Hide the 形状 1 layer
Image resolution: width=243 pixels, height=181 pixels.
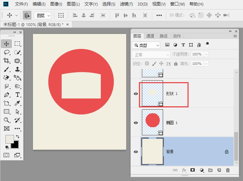click(136, 94)
